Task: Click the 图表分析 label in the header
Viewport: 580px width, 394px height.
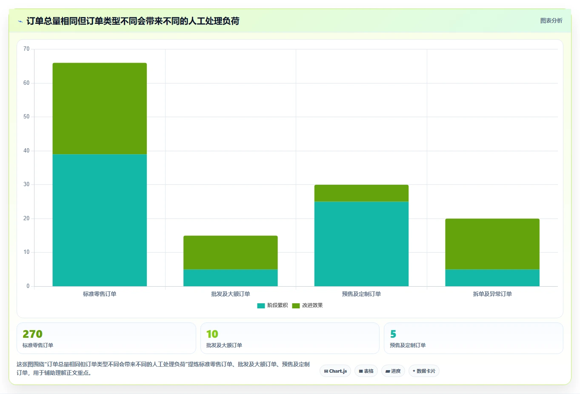Action: pyautogui.click(x=551, y=20)
